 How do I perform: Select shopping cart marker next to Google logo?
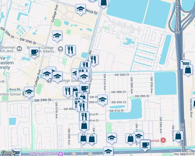pyautogui.click(x=16, y=152)
